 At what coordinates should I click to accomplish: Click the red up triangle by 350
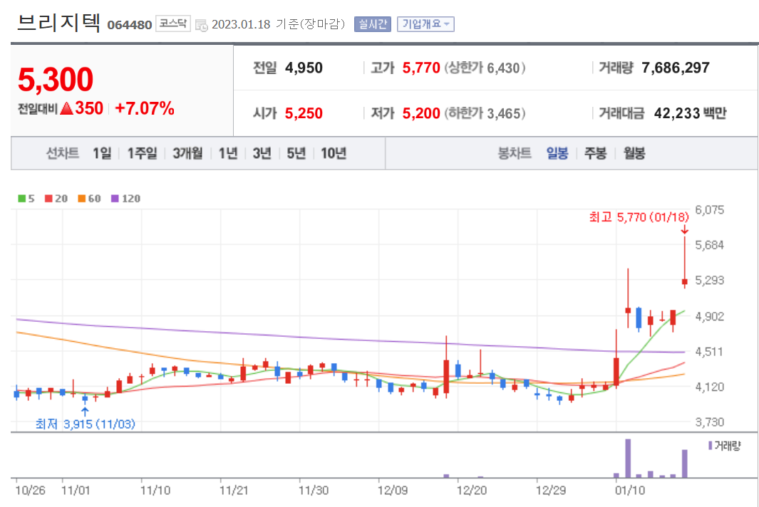point(67,108)
